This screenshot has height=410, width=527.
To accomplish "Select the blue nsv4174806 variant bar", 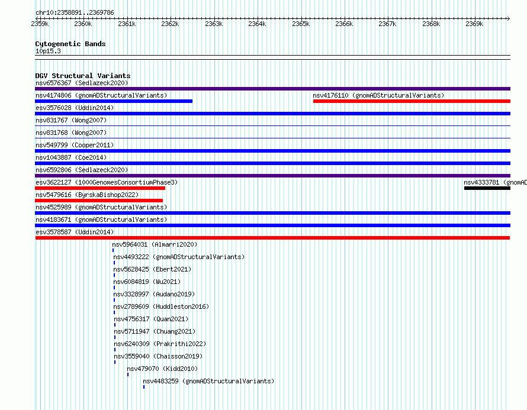I will [x=114, y=101].
